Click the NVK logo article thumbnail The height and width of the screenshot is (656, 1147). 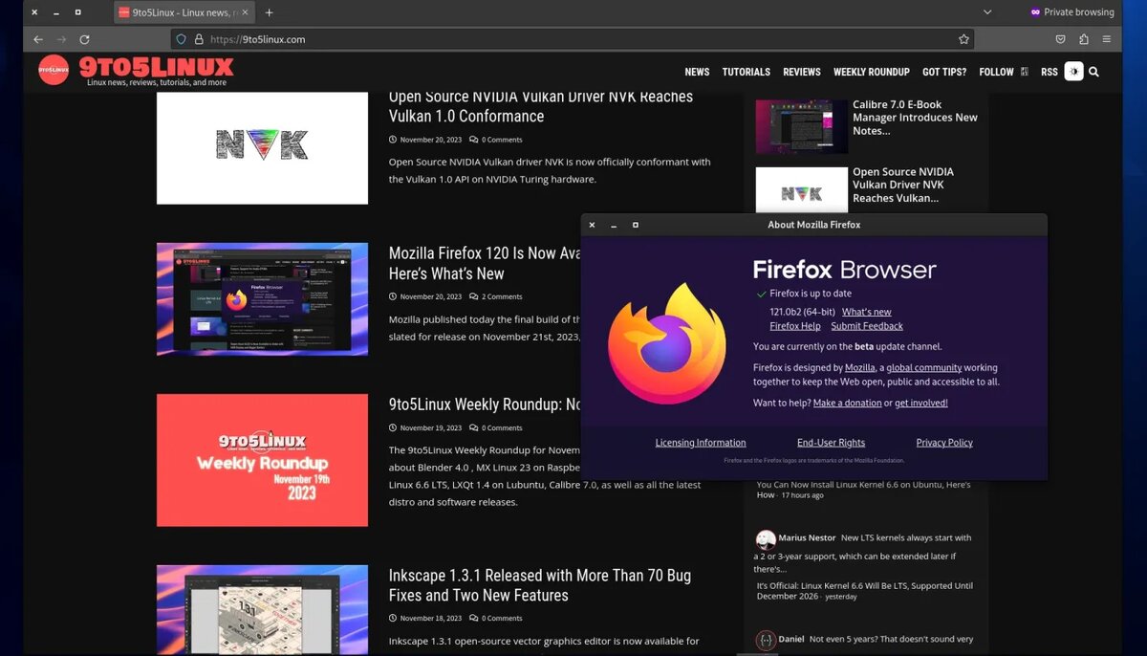point(262,147)
